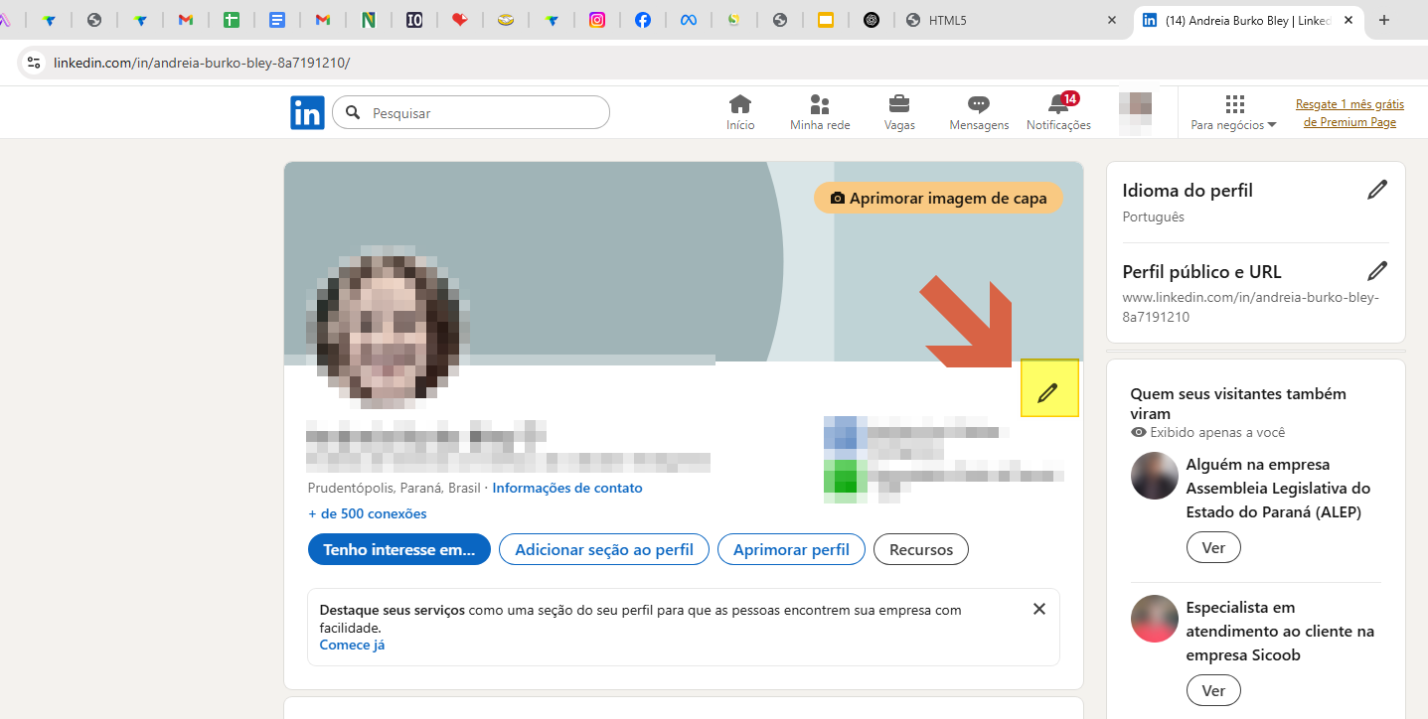Close the HTML5 browser tab
The height and width of the screenshot is (719, 1428).
click(1112, 20)
